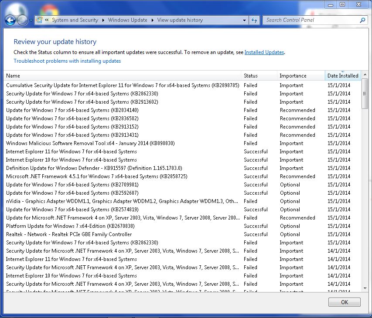Sort by the Date Installed column header

pos(343,76)
